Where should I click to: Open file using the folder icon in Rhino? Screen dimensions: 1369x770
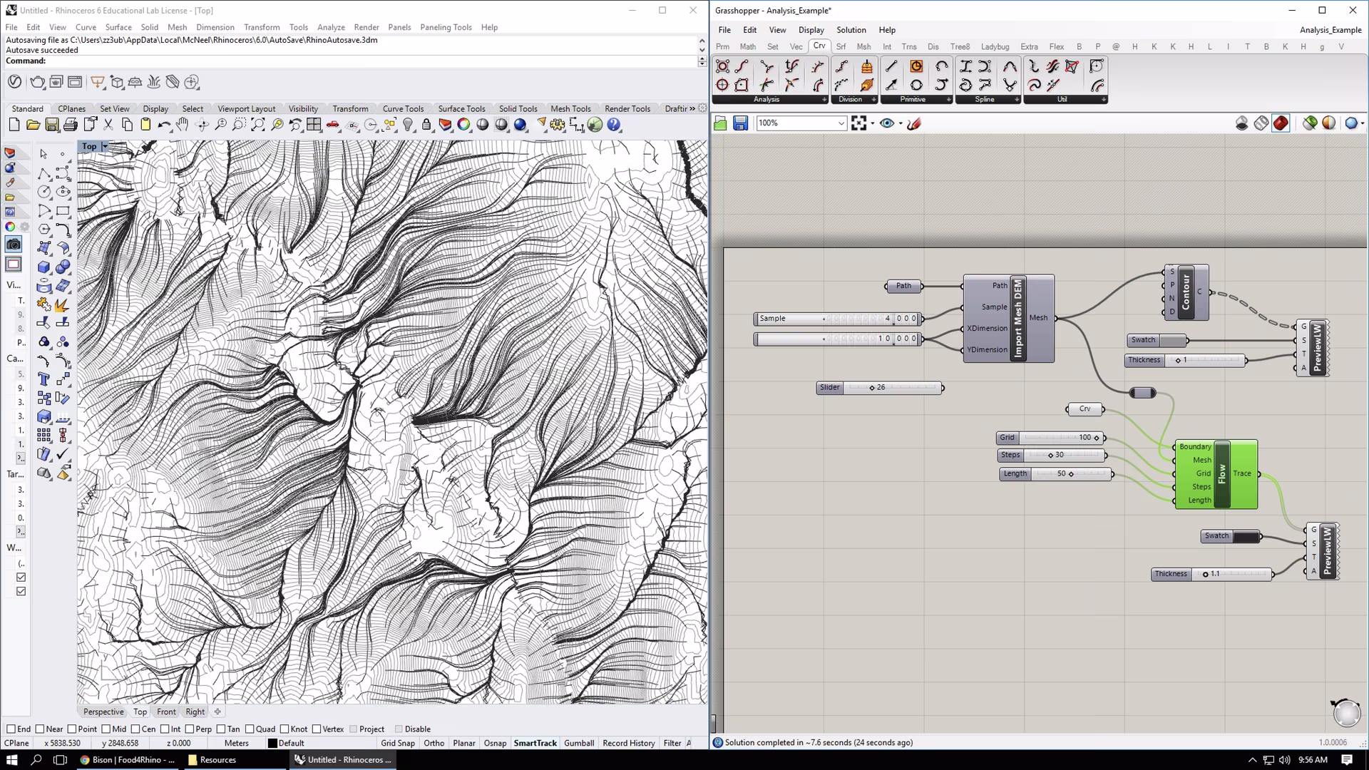click(x=33, y=125)
